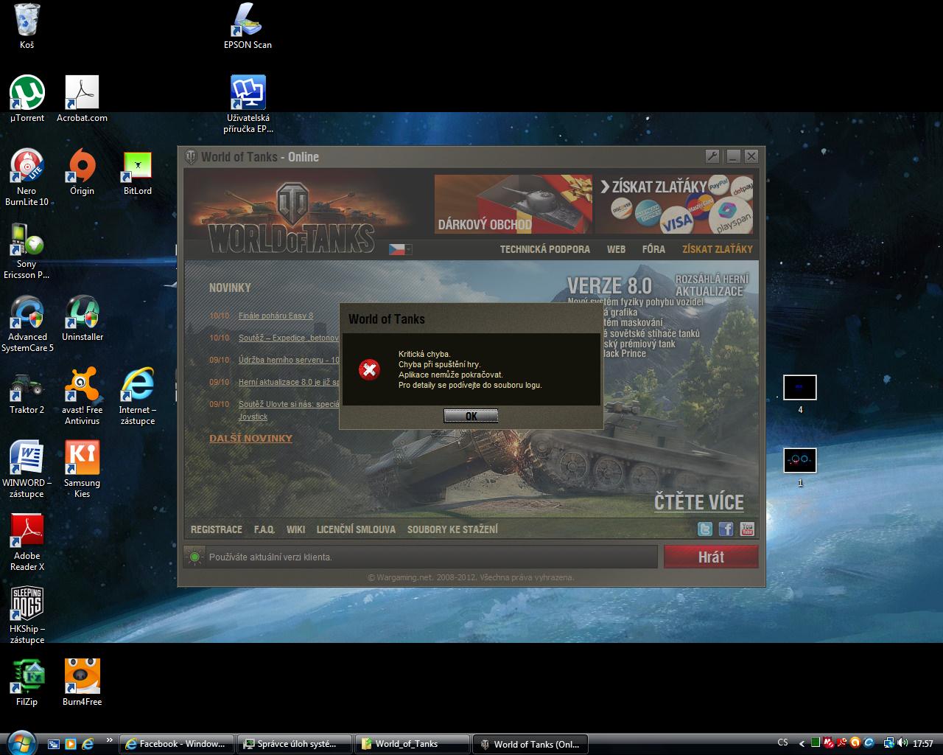The height and width of the screenshot is (755, 943).
Task: Select the Sleeping Dogs HKShip shortcut
Action: pos(27,605)
